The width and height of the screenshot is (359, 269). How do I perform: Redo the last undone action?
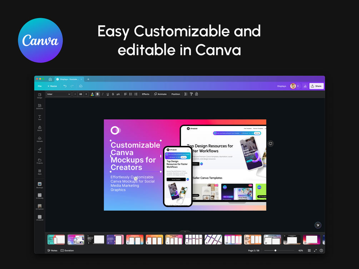tap(72, 86)
